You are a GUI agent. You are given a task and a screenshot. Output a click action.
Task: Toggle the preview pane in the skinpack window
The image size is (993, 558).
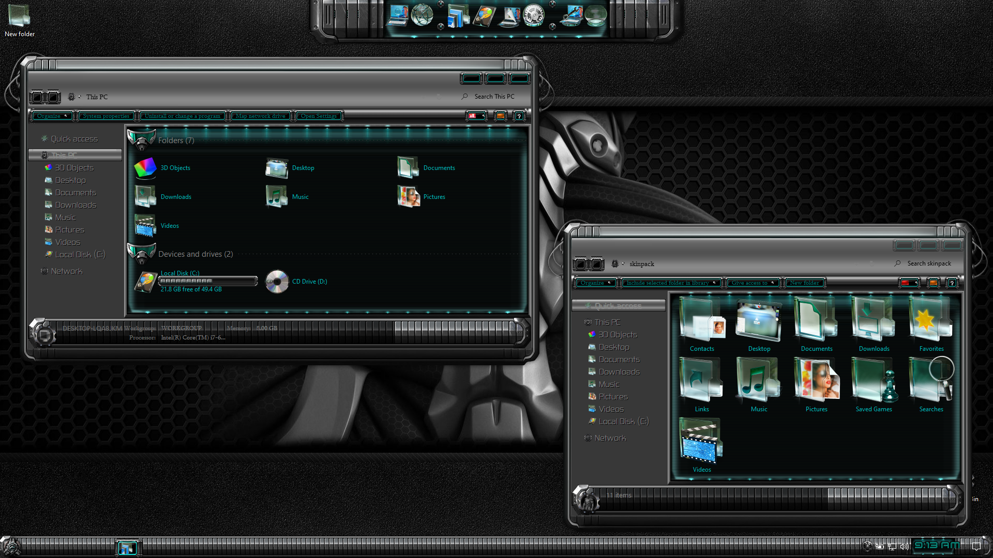[933, 283]
